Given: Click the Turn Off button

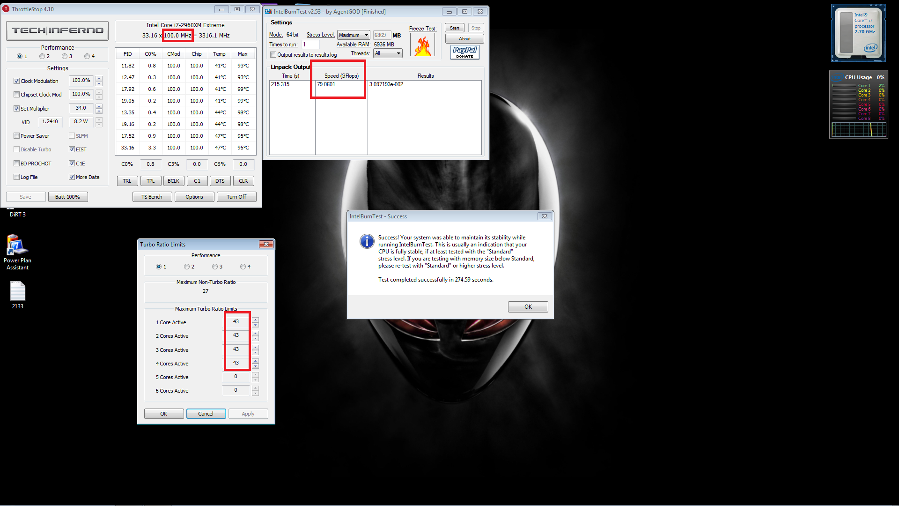Looking at the screenshot, I should point(236,197).
